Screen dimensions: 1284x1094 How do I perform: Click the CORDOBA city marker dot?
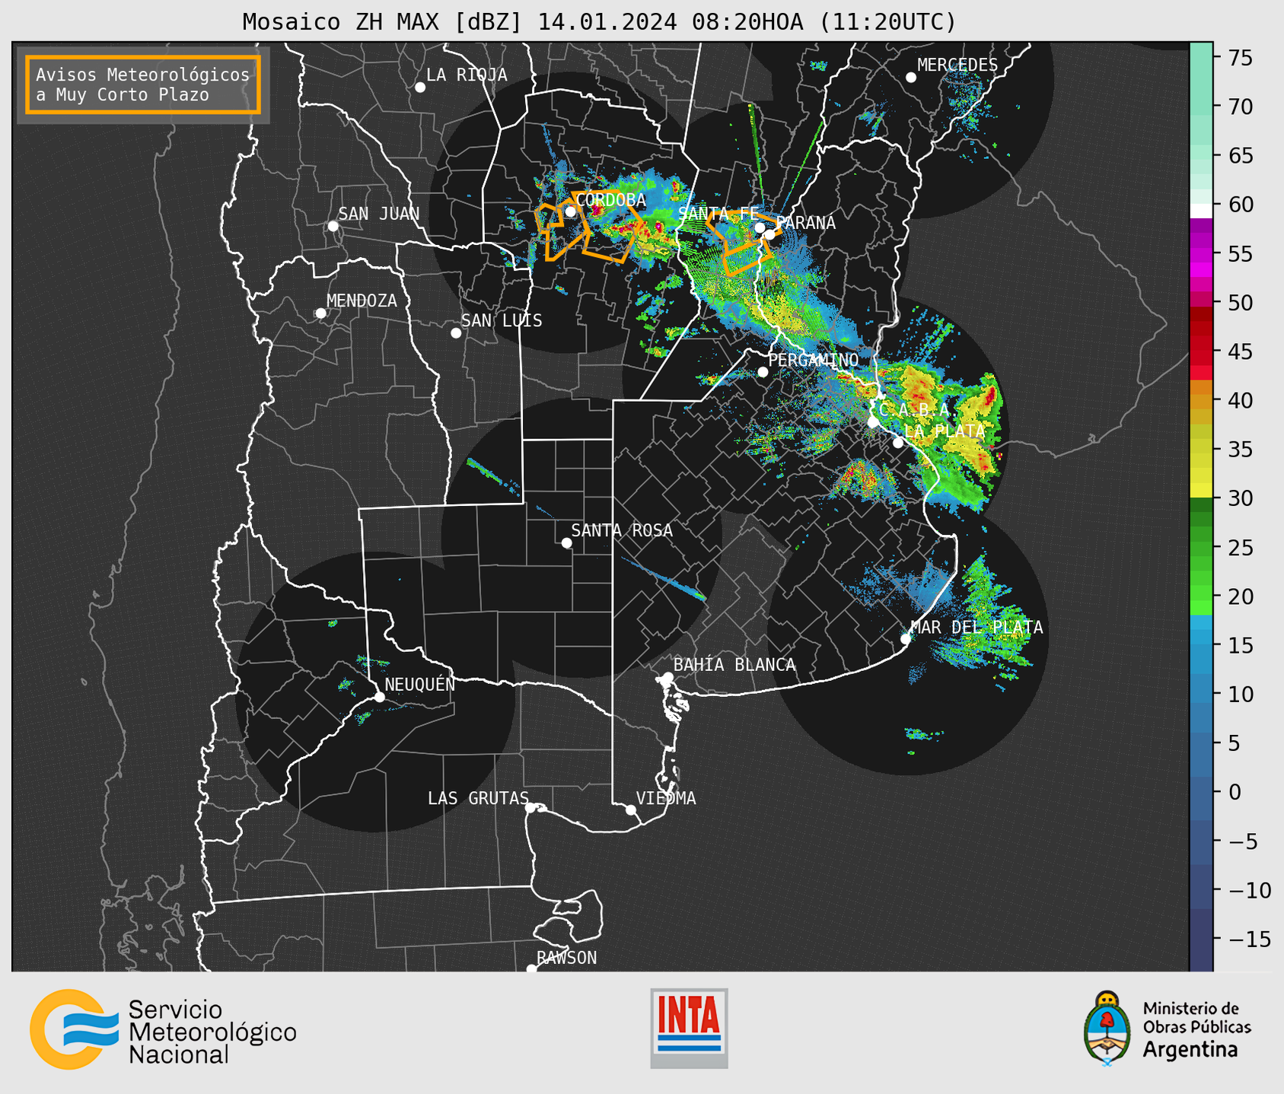[570, 211]
